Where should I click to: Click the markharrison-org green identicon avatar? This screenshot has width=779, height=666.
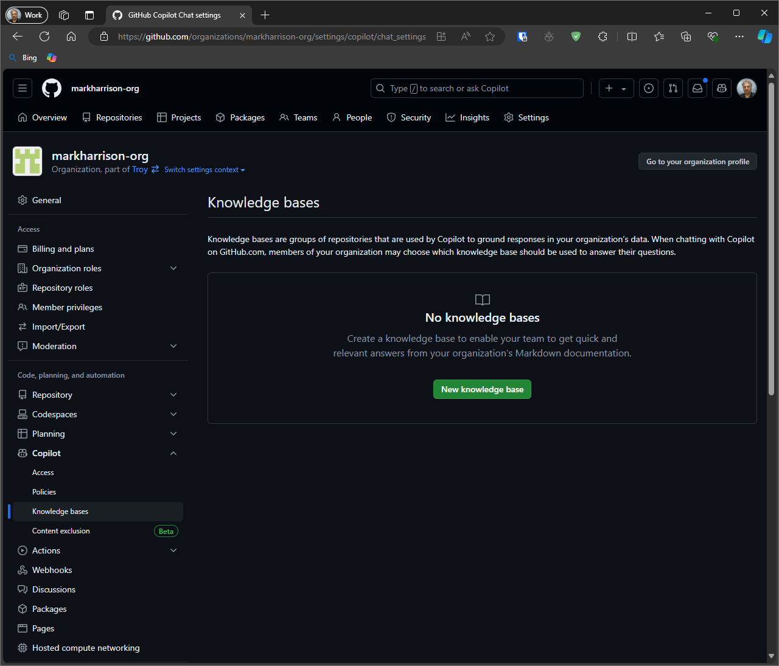pos(27,161)
